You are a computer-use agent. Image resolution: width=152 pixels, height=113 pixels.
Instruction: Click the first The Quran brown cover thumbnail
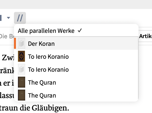pyautogui.click(x=21, y=82)
